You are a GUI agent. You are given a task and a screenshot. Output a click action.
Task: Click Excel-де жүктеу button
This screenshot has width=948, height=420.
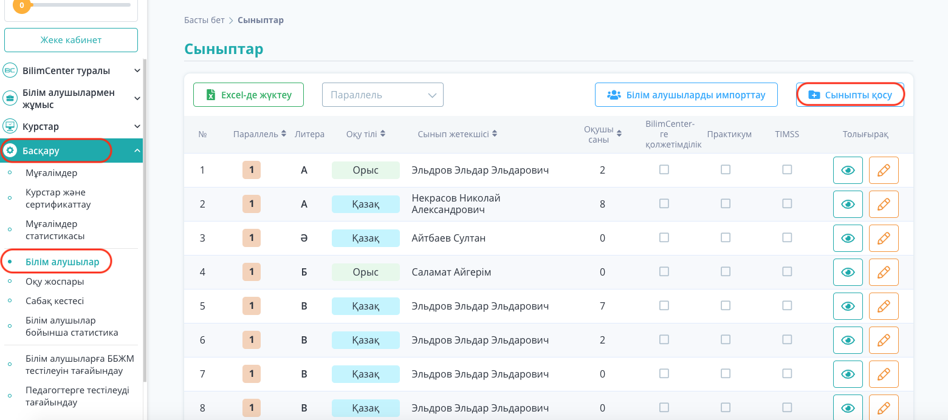(249, 95)
